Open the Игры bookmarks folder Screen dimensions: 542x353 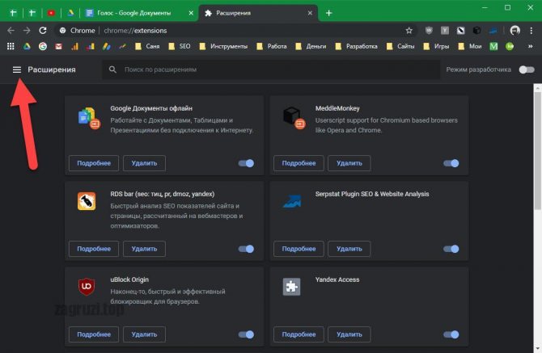[436, 46]
